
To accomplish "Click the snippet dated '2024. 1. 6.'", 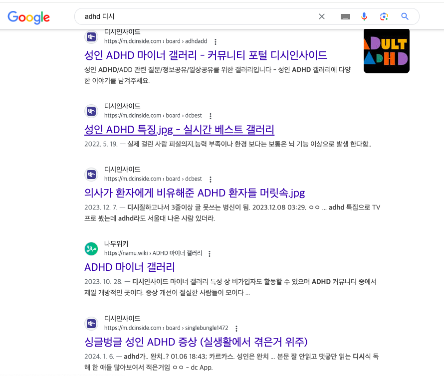I will coord(231,362).
